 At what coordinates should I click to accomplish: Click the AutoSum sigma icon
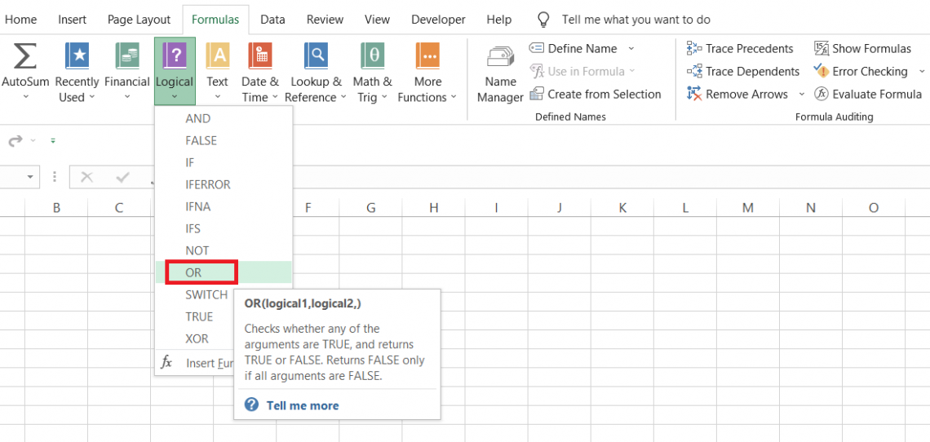[x=25, y=57]
